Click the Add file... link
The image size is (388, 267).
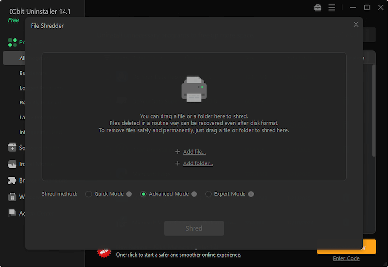194,152
